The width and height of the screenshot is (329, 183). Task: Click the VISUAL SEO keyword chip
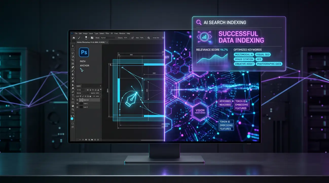point(263,55)
